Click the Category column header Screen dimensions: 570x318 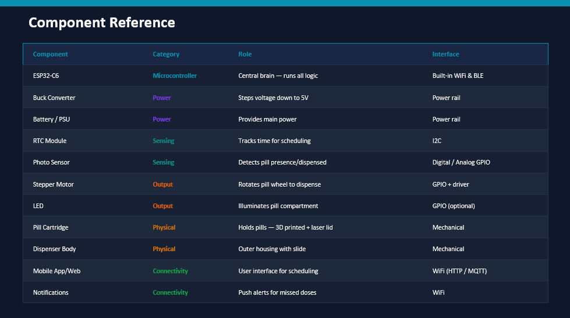(x=166, y=54)
